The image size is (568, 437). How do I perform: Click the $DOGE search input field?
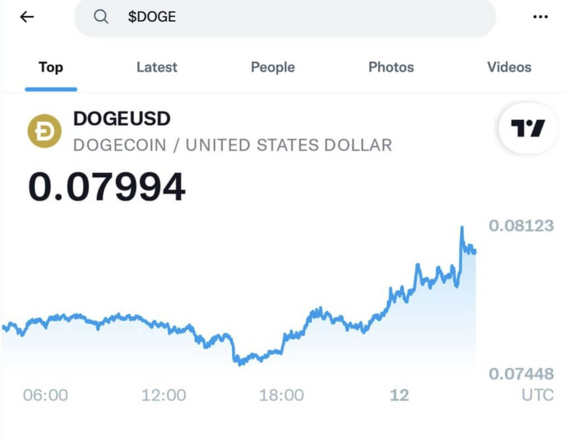pos(300,17)
